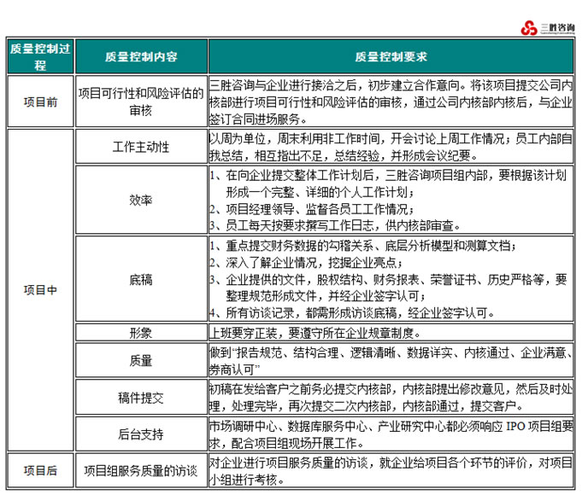This screenshot has width=582, height=495.
Task: Click text starting 三胜咨询与企业进行接洽之后
Action: 391,102
